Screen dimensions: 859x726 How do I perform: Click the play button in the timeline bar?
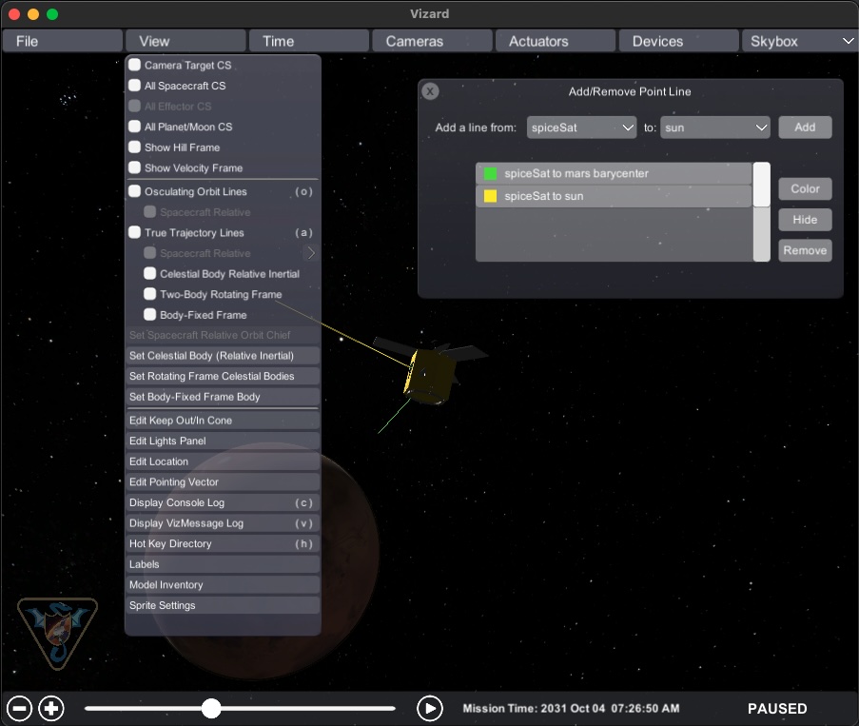pos(430,708)
